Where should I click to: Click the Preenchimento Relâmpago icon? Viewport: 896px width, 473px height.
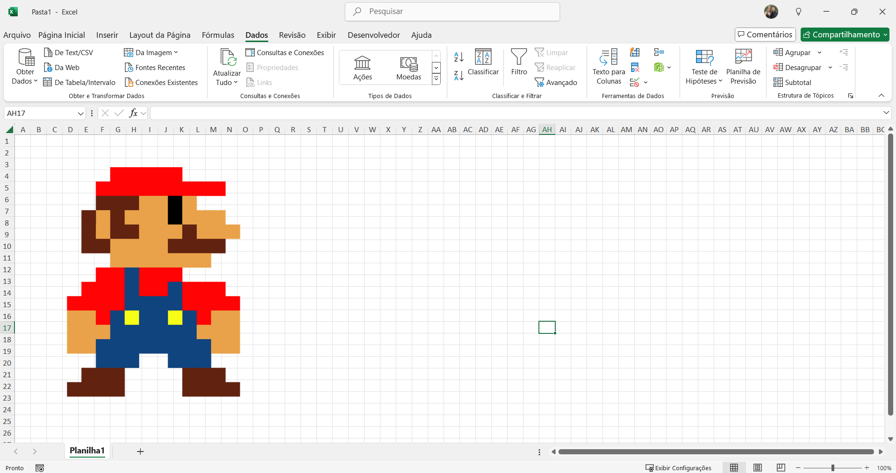635,52
